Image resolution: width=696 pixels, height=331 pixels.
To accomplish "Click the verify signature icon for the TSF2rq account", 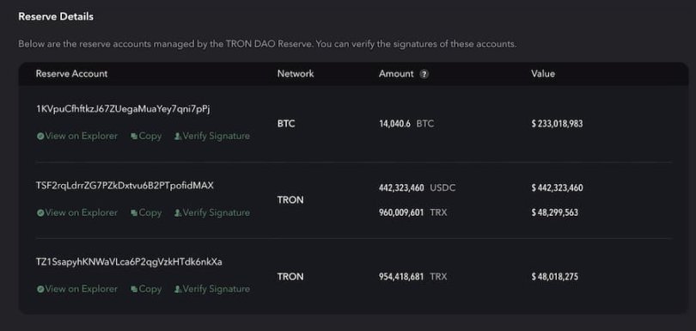I will 178,213.
